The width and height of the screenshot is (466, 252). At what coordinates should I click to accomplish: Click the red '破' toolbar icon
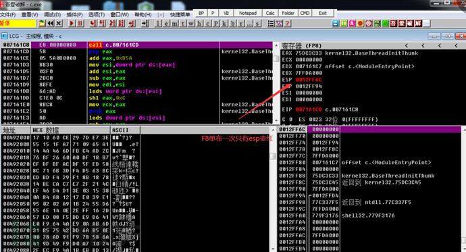[x=410, y=23]
